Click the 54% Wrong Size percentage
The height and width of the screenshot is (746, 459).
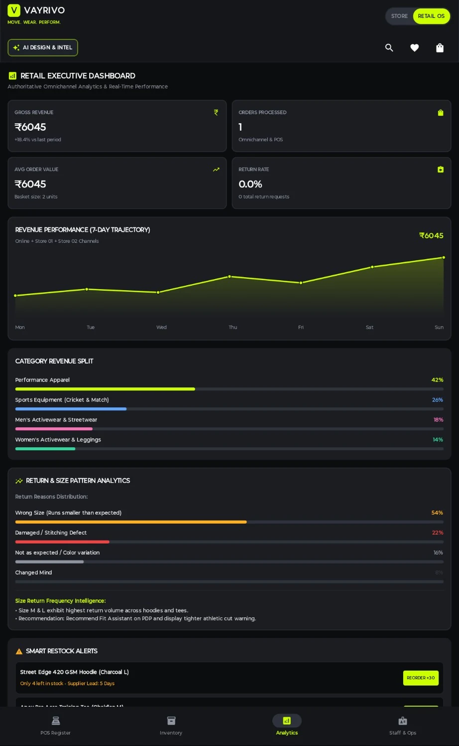[x=437, y=513]
